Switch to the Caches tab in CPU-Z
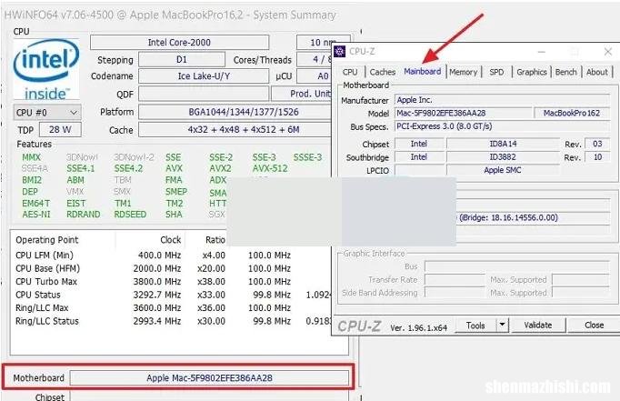Viewport: 620px width, 401px height. point(383,72)
